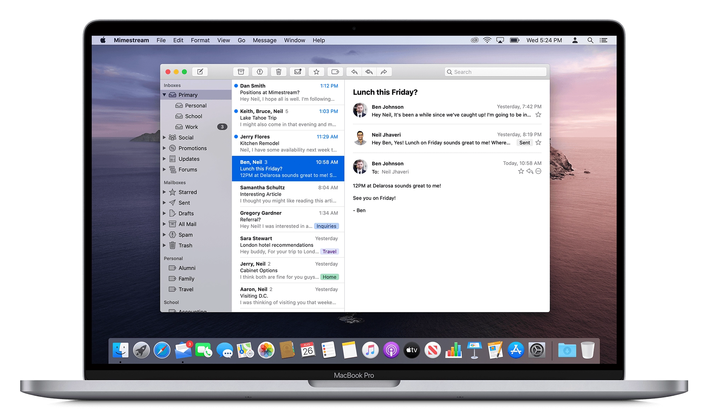
Task: Click the Search field
Action: coord(496,72)
